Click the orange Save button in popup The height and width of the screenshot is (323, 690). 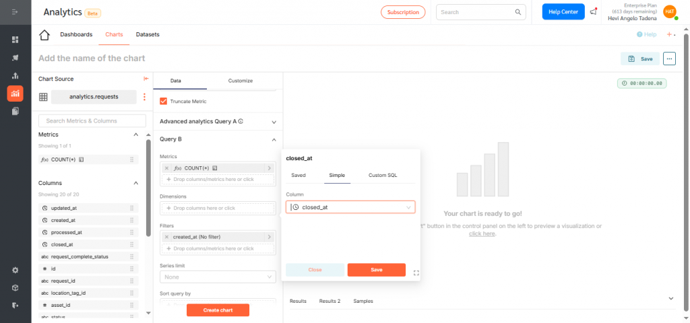coord(376,270)
